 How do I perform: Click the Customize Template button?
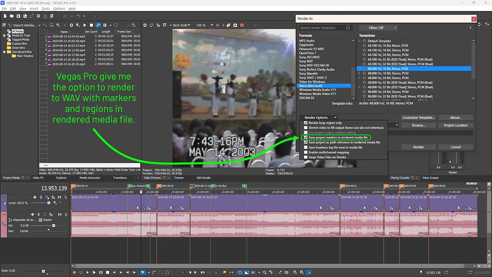pos(419,117)
